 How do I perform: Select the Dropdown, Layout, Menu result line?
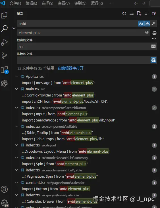pos(85,151)
